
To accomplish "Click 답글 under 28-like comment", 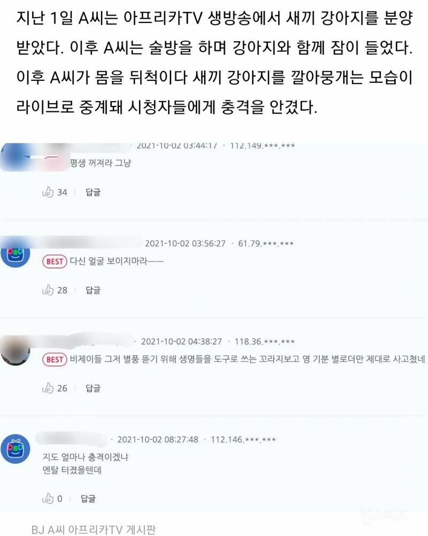I will pos(93,290).
